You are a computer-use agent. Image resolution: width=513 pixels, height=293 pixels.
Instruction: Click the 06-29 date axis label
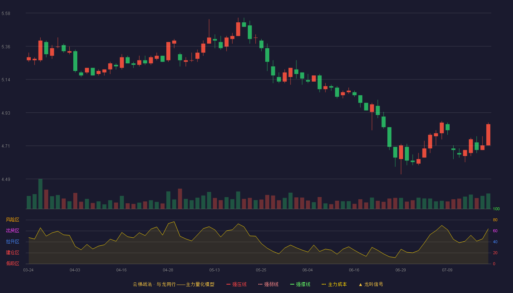pyautogui.click(x=401, y=270)
